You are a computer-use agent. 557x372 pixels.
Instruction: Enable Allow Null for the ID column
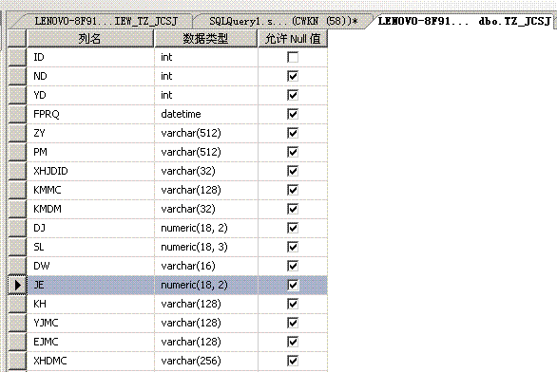point(293,57)
